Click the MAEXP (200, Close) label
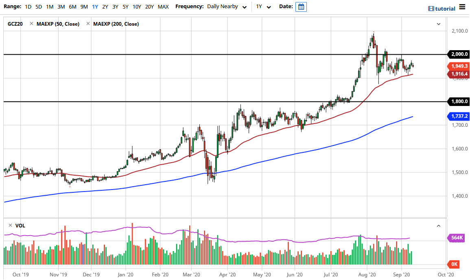 pyautogui.click(x=116, y=24)
